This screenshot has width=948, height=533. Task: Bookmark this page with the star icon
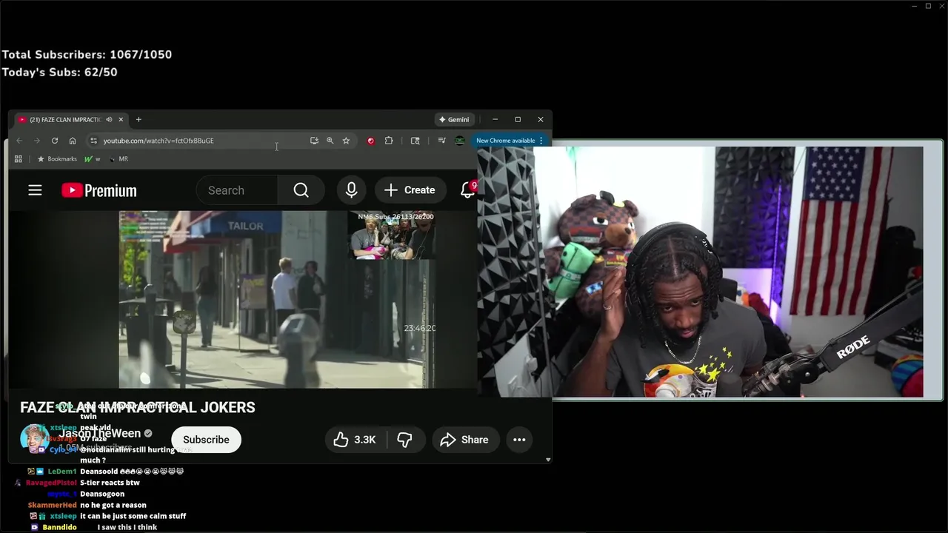click(346, 141)
